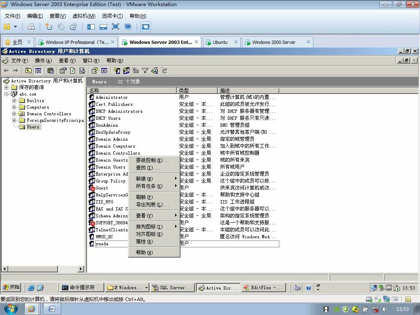Sort list by 类型 column header
The image size is (420, 315).
point(197,91)
